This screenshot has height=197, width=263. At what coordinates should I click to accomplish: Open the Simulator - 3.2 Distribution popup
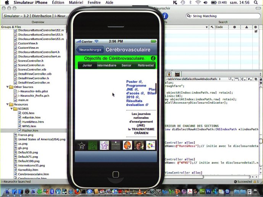pos(36,16)
